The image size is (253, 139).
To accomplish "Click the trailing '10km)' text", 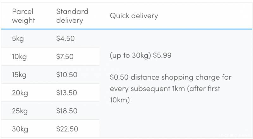I will click(x=120, y=100).
